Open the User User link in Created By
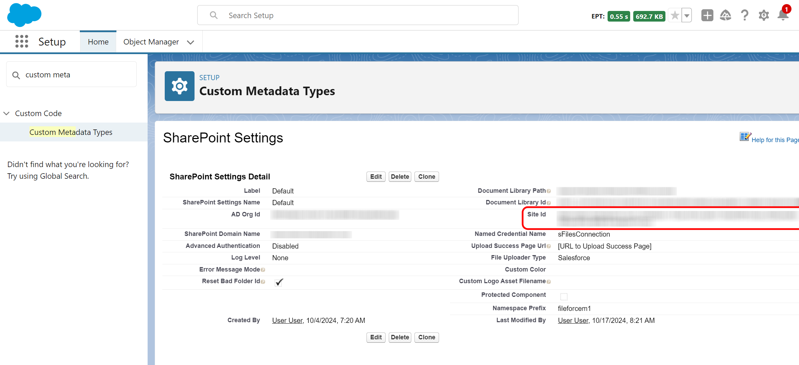 [x=287, y=320]
